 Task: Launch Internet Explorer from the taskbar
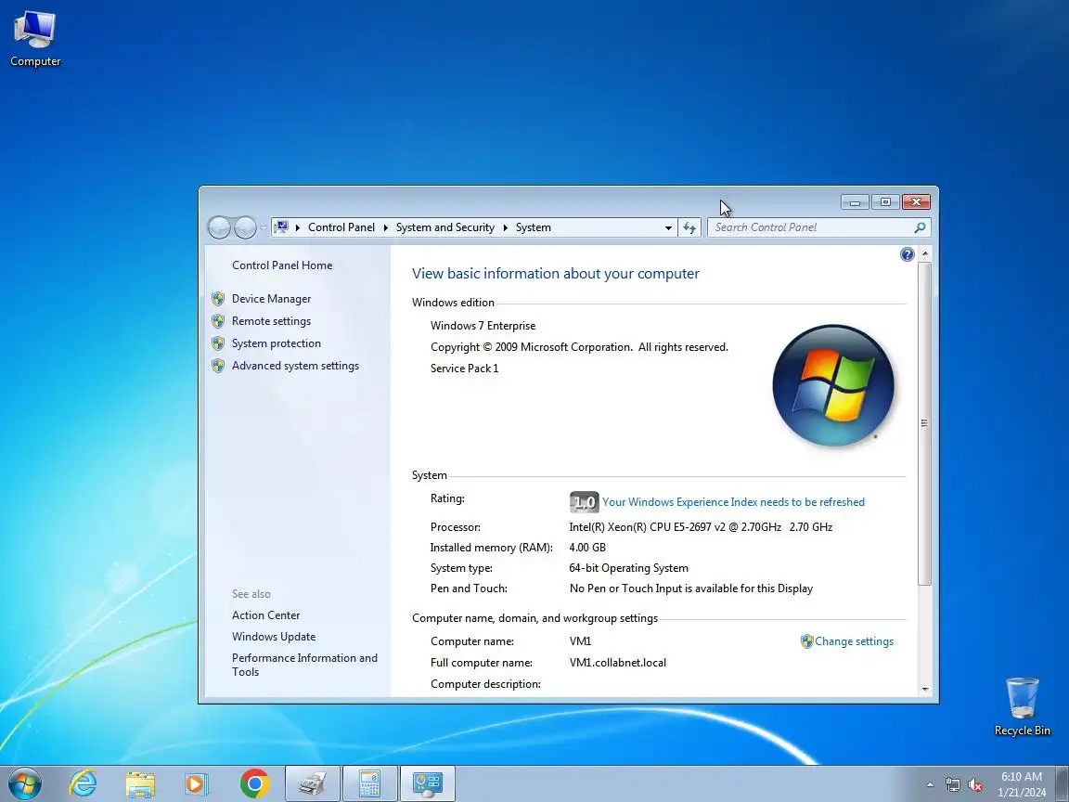[84, 783]
